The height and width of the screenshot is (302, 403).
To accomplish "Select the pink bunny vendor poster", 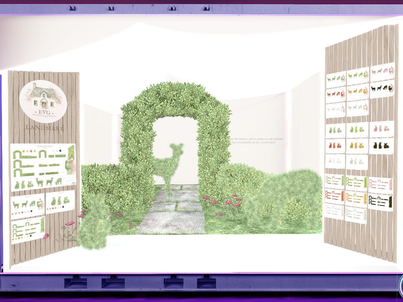I will pos(381,129).
